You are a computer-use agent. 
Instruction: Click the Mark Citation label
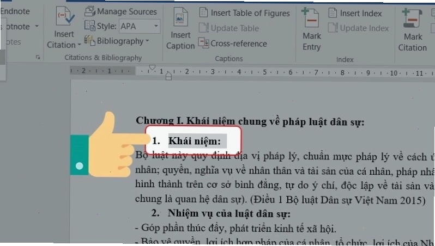[413, 42]
